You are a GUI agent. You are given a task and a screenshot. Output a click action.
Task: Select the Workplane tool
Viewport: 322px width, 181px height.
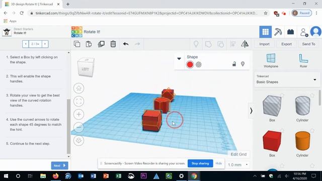(x=271, y=60)
